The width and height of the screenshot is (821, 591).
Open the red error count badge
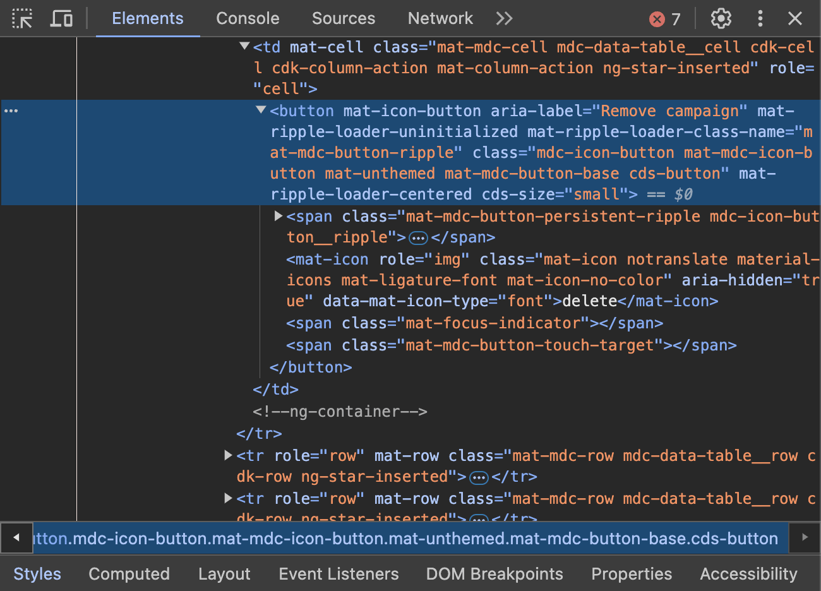point(666,19)
